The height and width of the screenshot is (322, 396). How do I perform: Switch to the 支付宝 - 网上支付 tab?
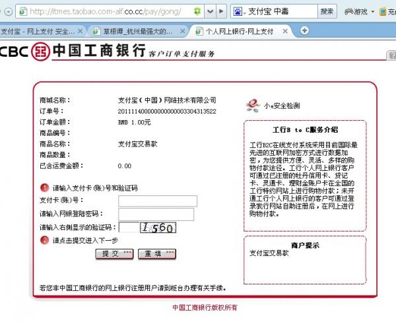coord(38,31)
